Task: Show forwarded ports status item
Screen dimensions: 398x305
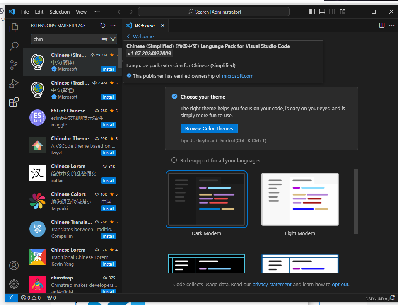Action: [51, 298]
